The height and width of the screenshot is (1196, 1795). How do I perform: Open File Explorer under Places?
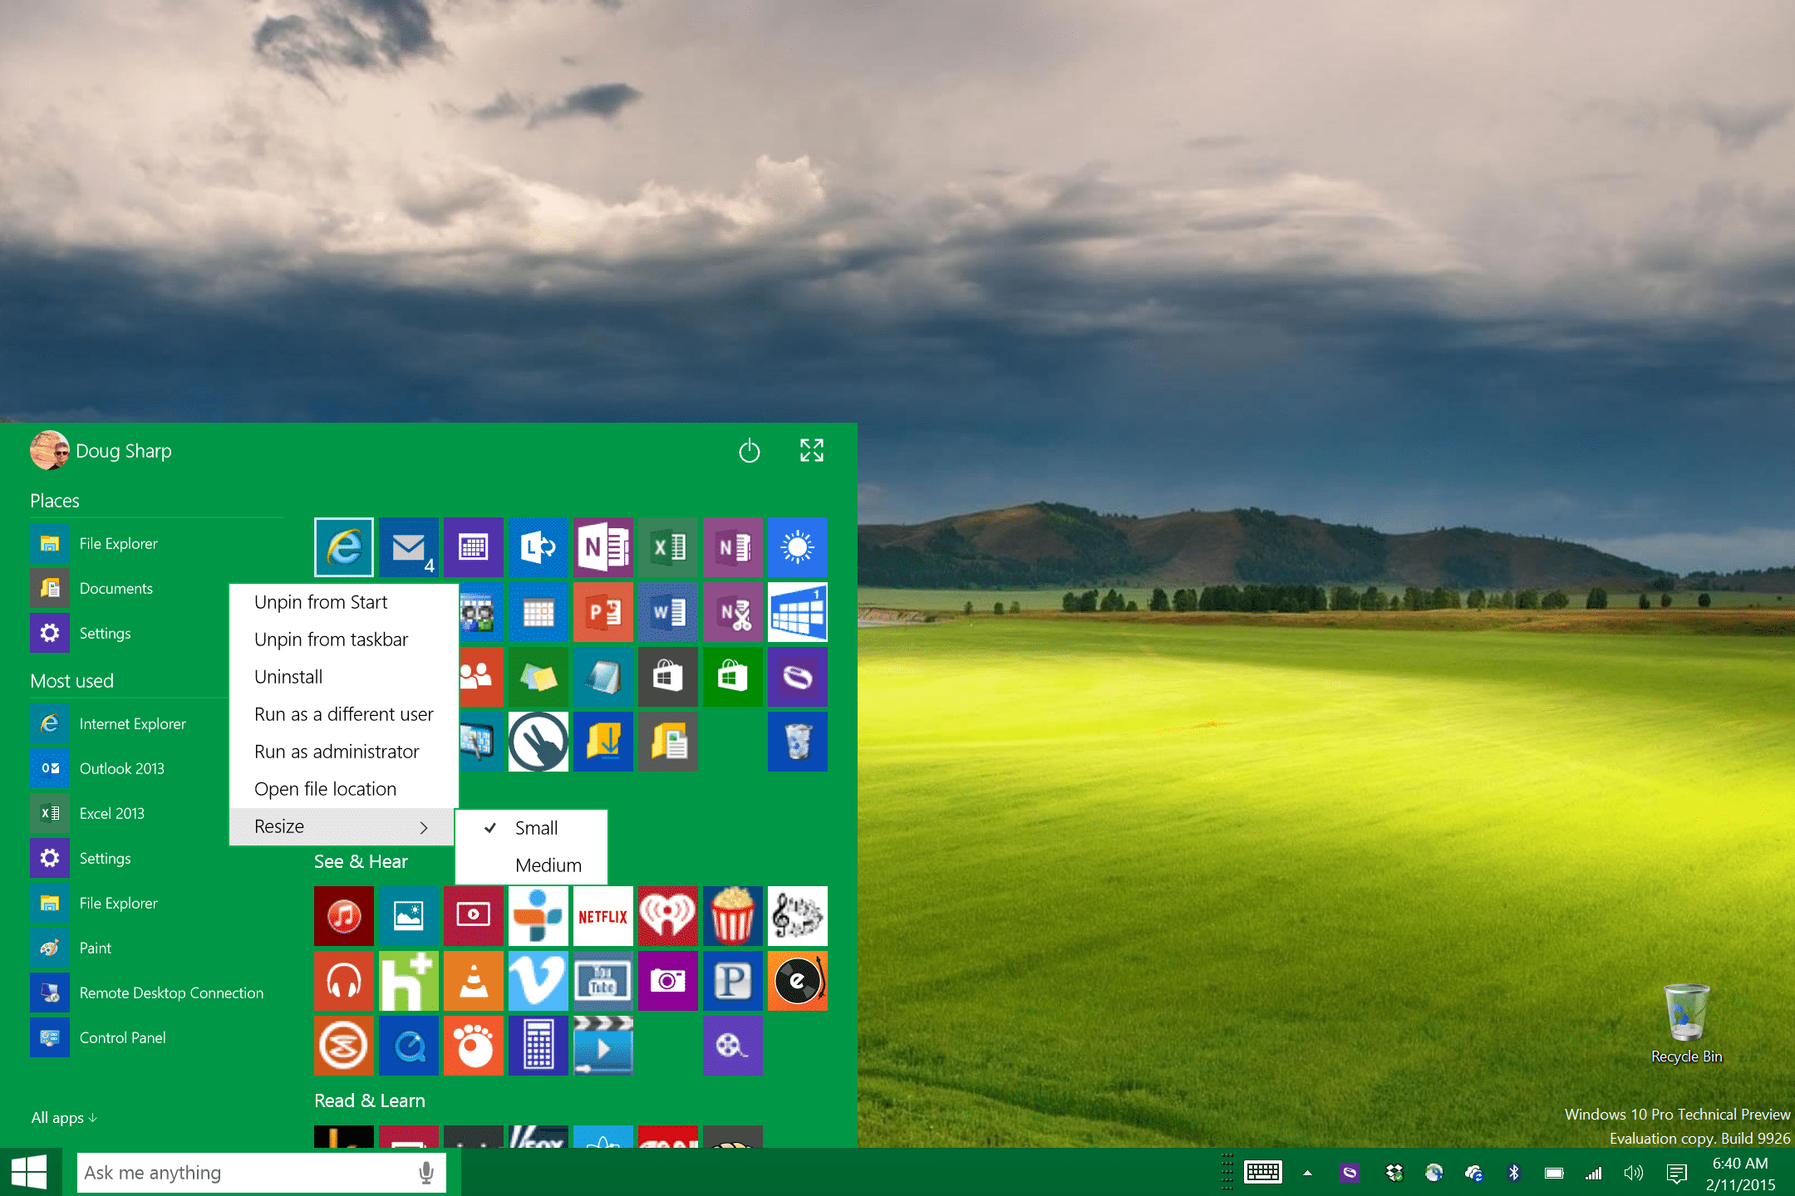click(x=156, y=543)
